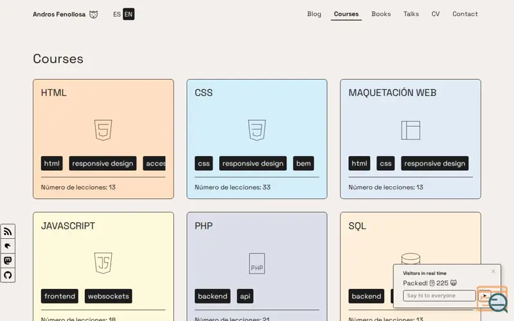Click html tag in Maquetación Web card
Screen dimensions: 514x321
[x=359, y=164]
